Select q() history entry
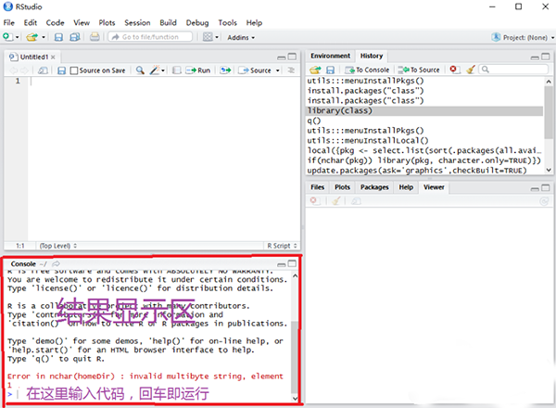 (424, 121)
